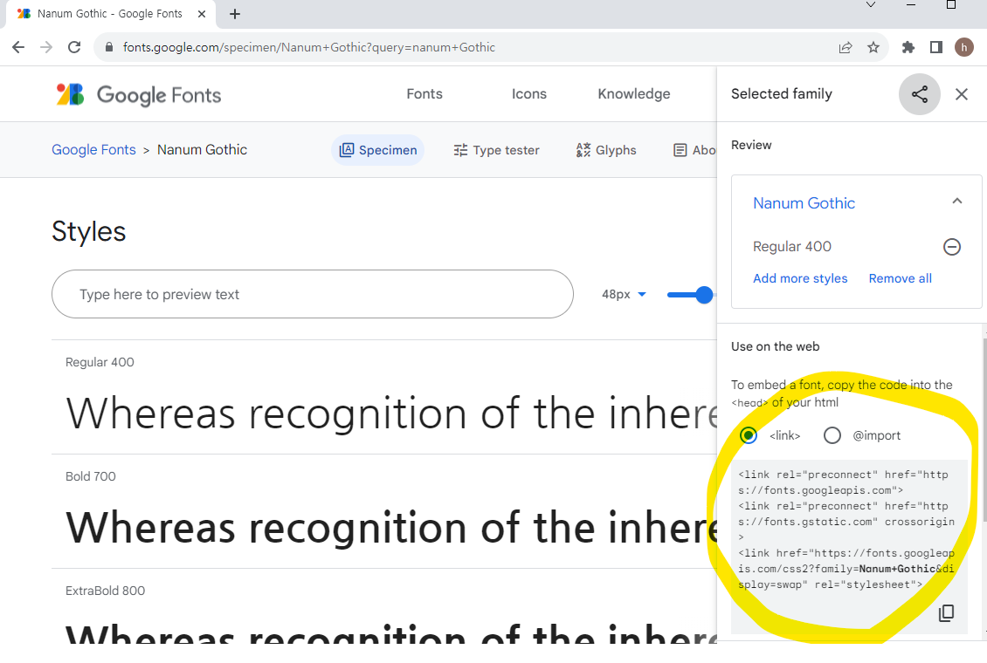The height and width of the screenshot is (663, 987).
Task: Click the Bold 700 sample text
Action: [391, 527]
